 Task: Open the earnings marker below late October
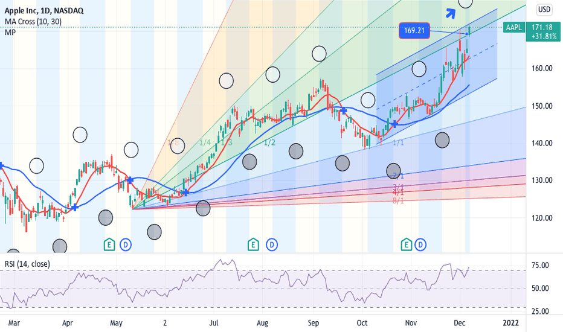point(406,245)
